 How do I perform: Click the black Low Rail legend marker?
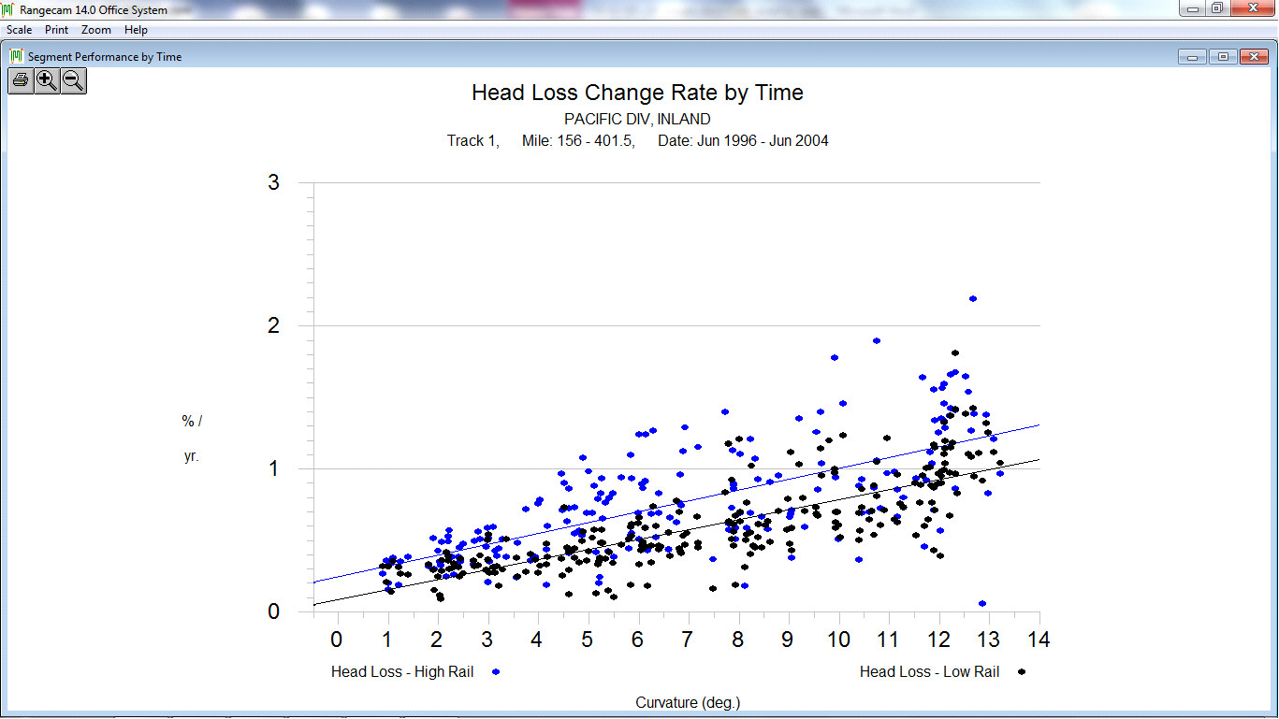click(x=1023, y=672)
